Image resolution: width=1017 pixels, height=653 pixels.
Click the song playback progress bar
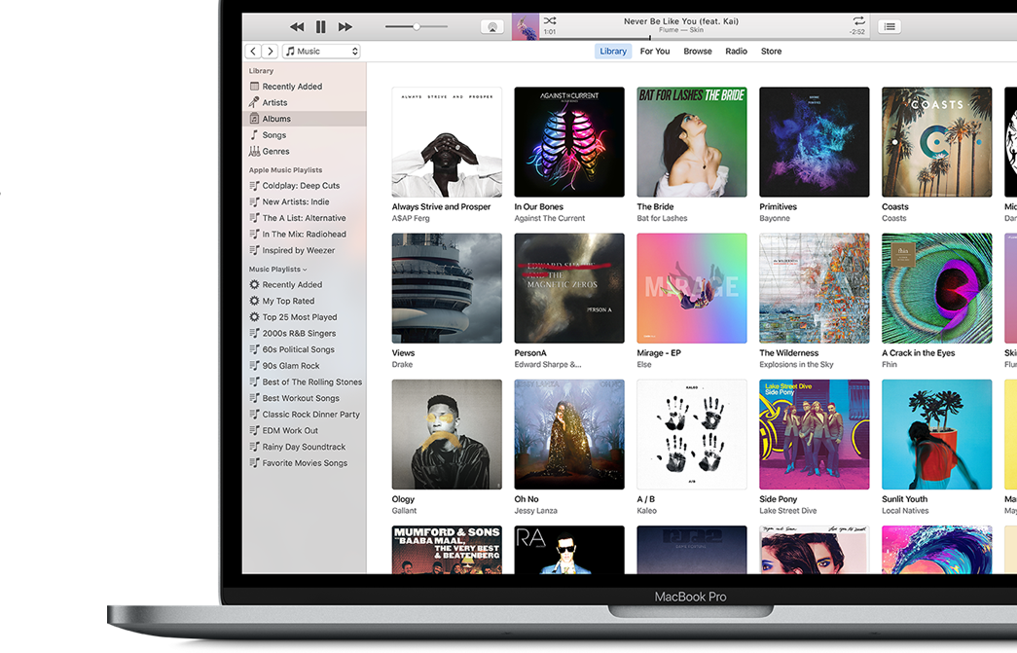(x=704, y=38)
